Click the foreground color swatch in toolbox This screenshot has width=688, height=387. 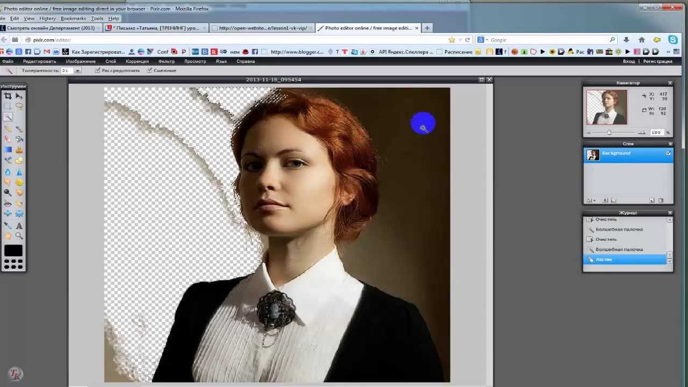pos(13,250)
